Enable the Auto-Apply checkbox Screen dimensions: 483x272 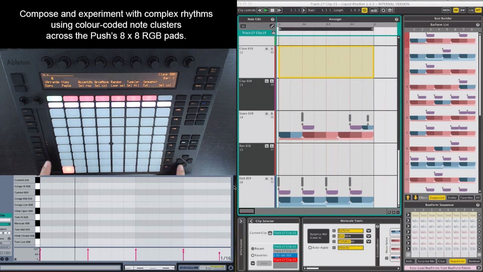(x=310, y=248)
